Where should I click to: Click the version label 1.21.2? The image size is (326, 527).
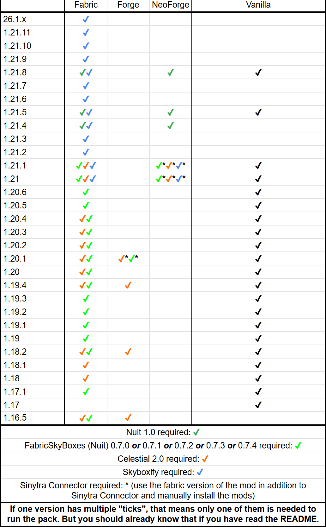[x=15, y=152]
